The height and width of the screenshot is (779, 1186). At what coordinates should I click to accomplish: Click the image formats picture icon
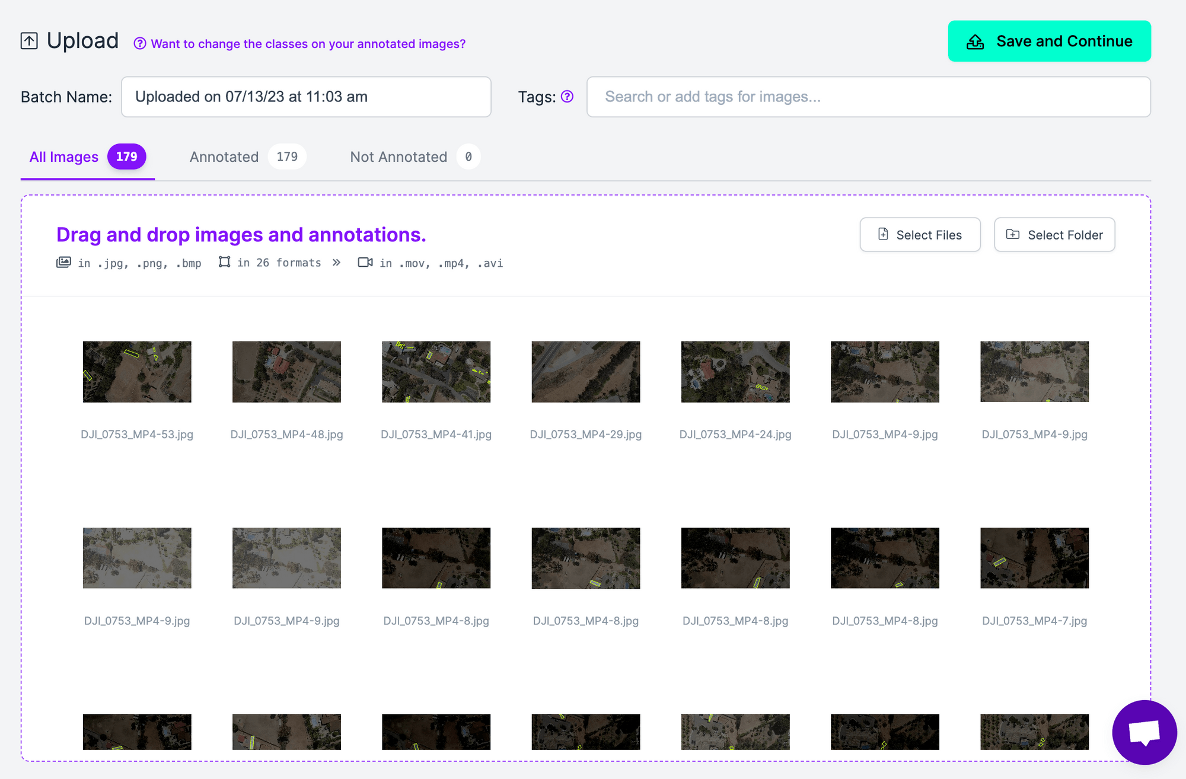click(63, 263)
